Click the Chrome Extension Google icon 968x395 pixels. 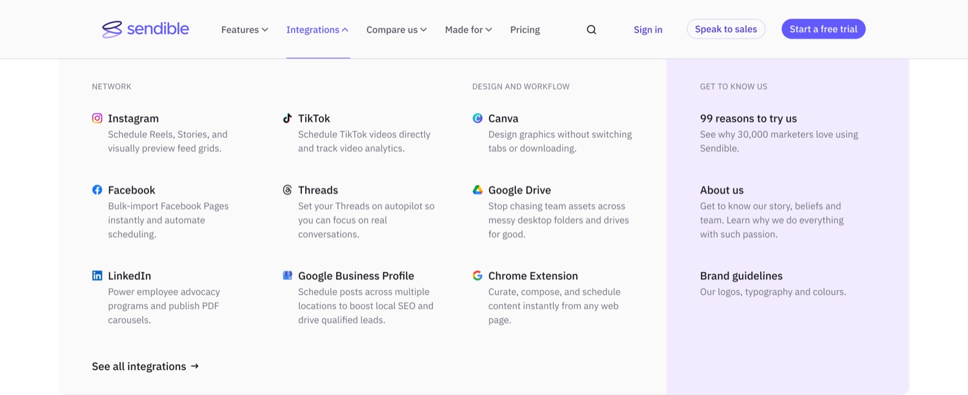pyautogui.click(x=478, y=275)
